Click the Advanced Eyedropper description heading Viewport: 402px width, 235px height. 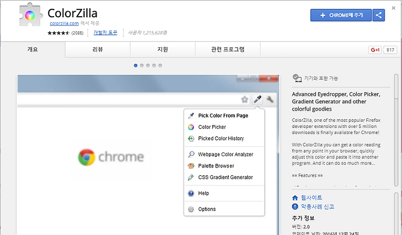click(336, 102)
